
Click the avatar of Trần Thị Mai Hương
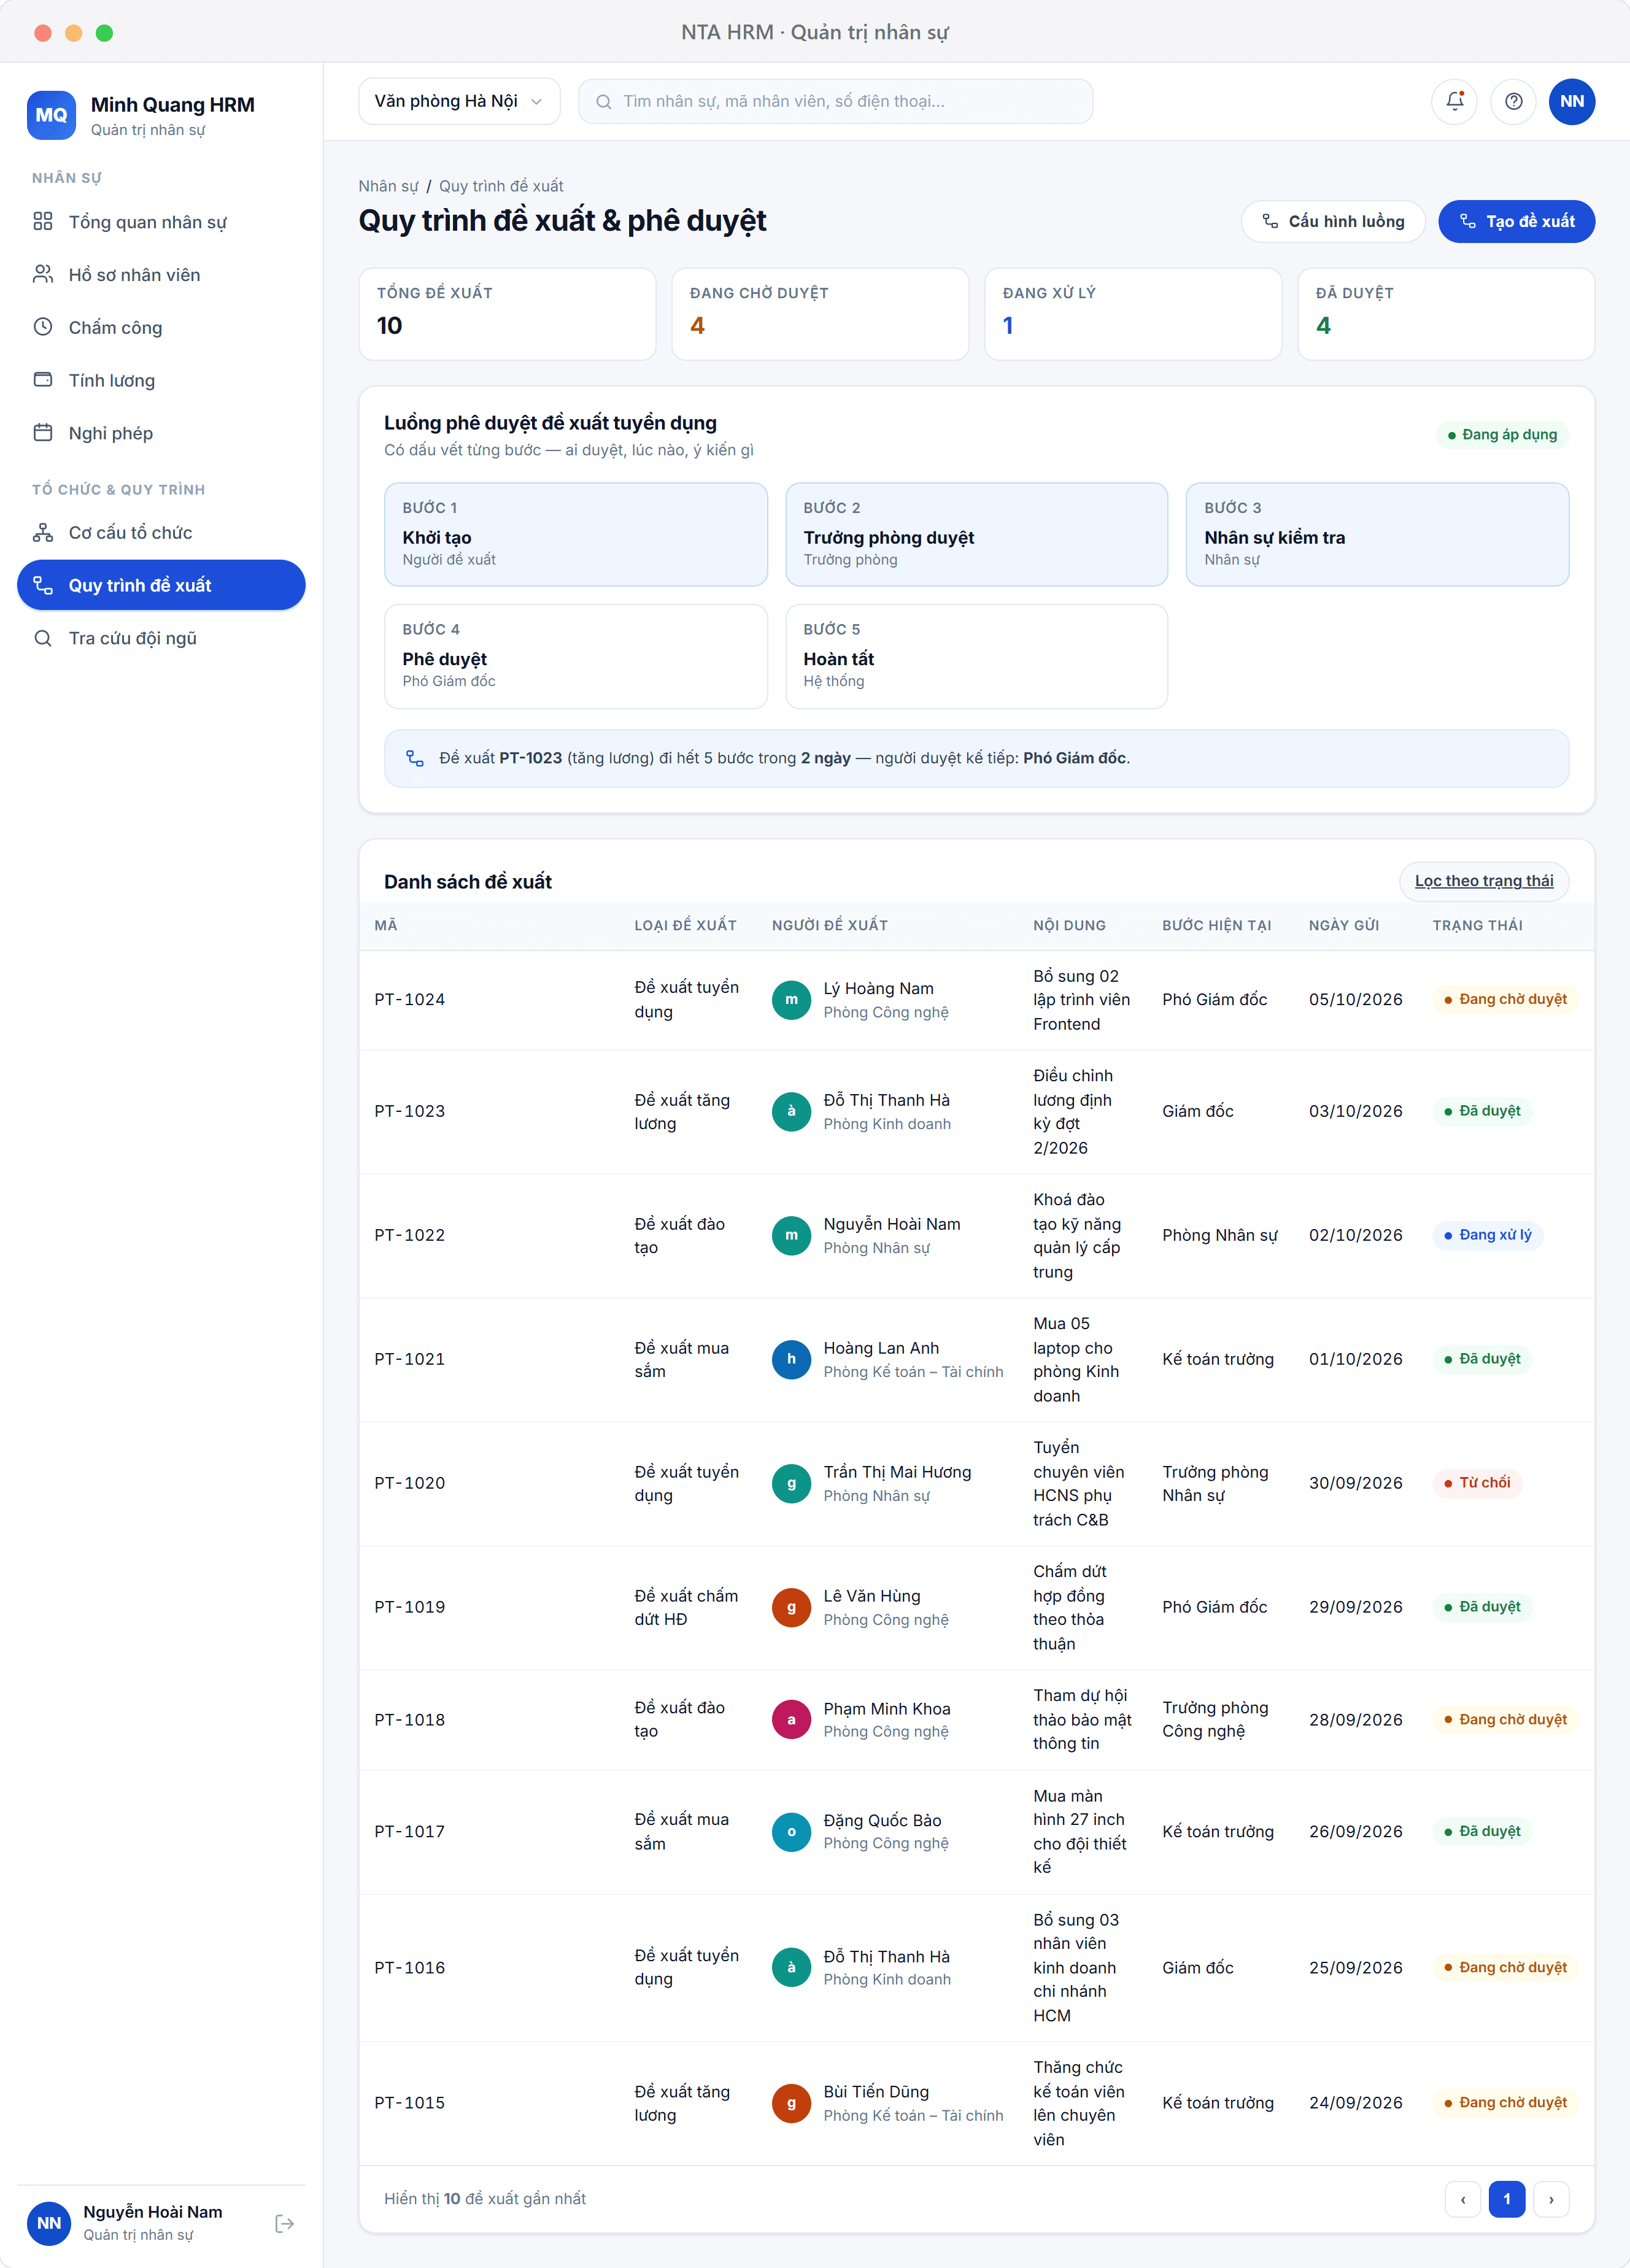(x=791, y=1483)
